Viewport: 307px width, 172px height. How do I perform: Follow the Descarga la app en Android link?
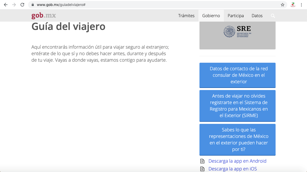click(x=237, y=161)
